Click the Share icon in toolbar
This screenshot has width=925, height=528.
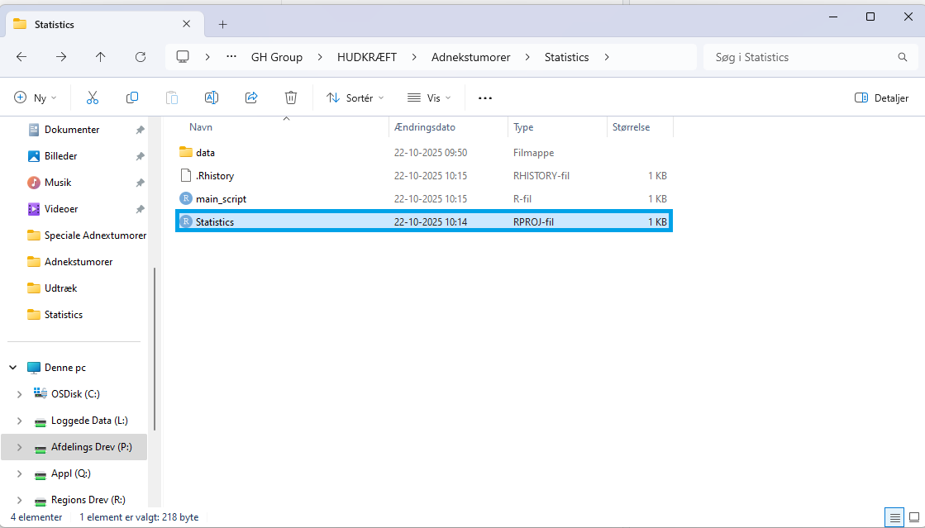tap(251, 98)
